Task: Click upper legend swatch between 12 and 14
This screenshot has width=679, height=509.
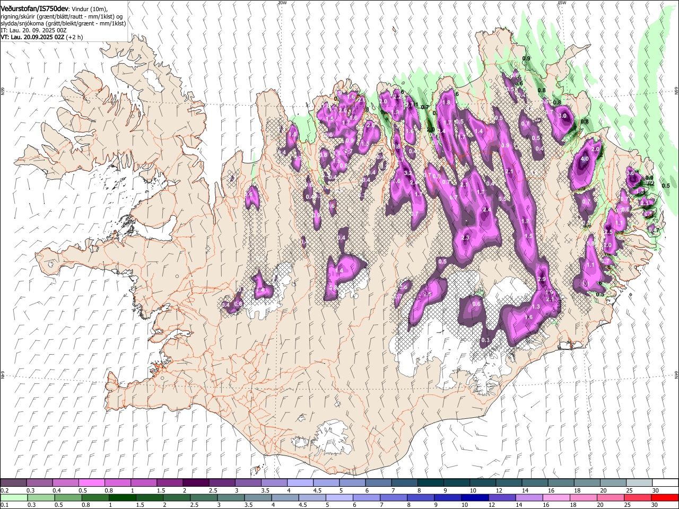Action: (509, 482)
